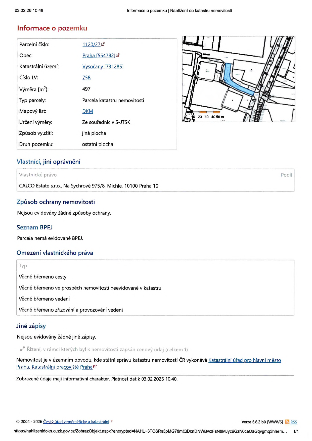Click external link icon beside Praha [554782]
Image resolution: width=312 pixels, height=441 pixels.
point(118,55)
